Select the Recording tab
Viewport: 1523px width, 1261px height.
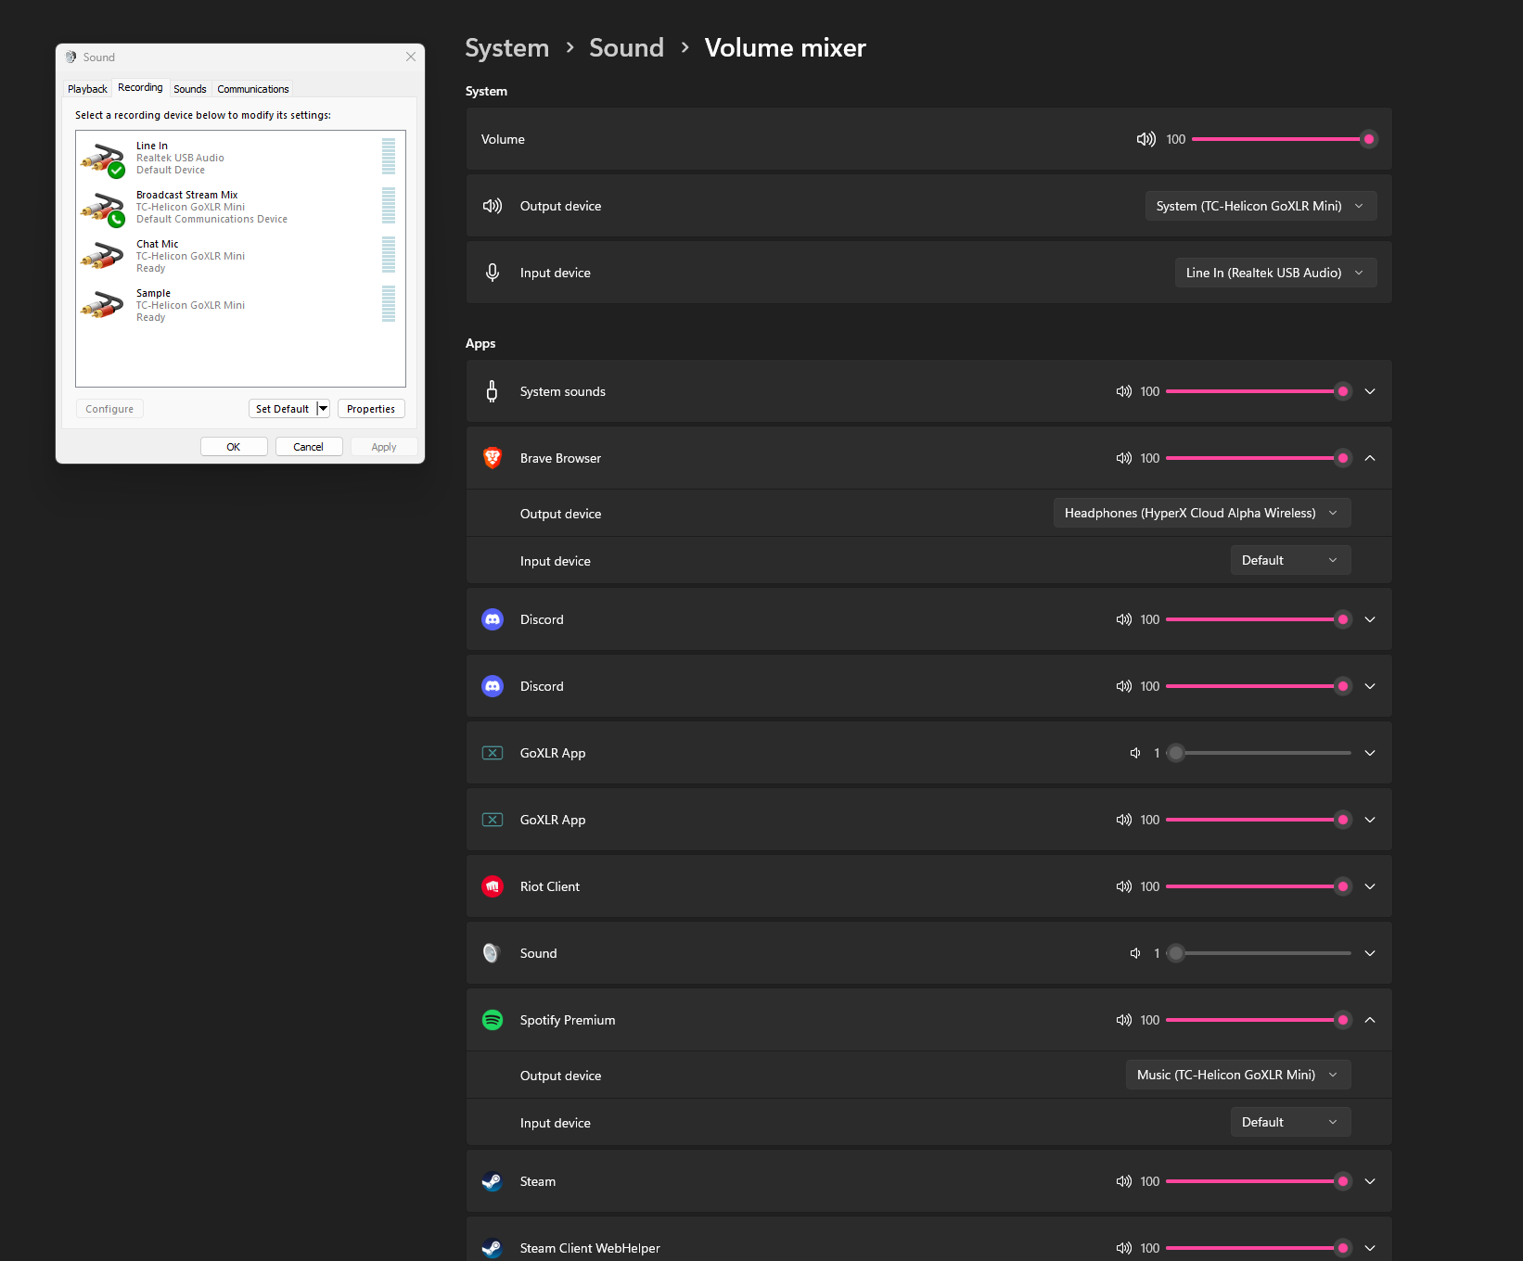tap(140, 87)
